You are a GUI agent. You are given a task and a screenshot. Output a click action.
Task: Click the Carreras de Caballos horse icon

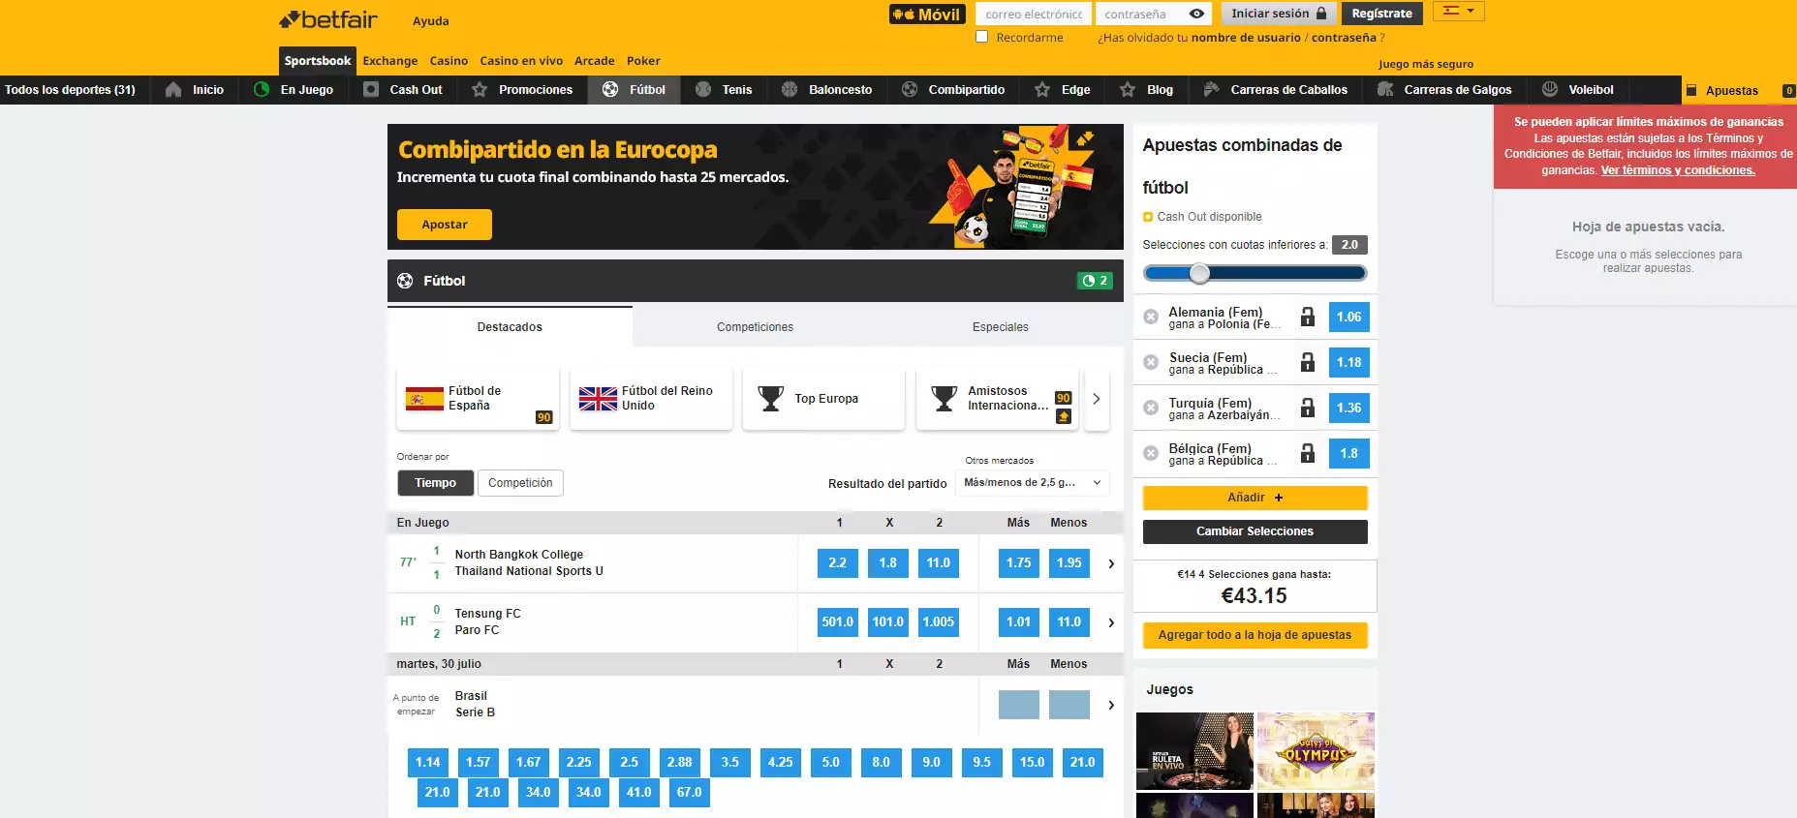[x=1211, y=90]
